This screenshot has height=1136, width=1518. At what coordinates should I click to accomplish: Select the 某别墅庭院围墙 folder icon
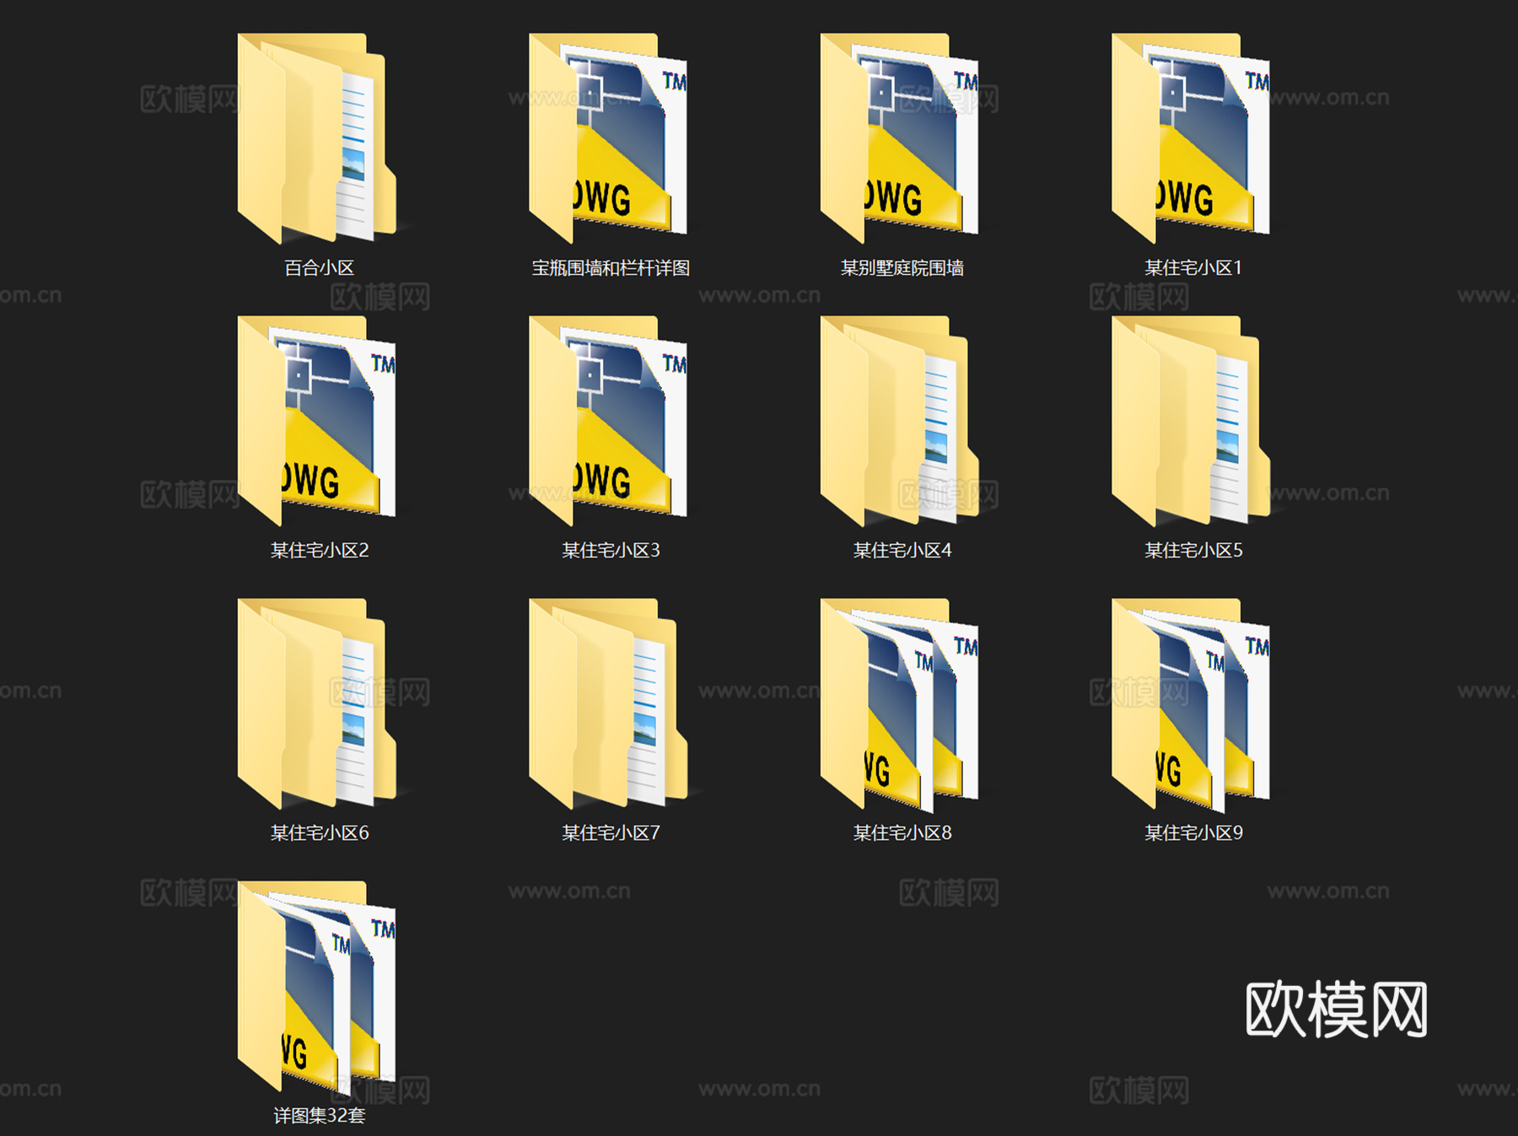pos(900,138)
